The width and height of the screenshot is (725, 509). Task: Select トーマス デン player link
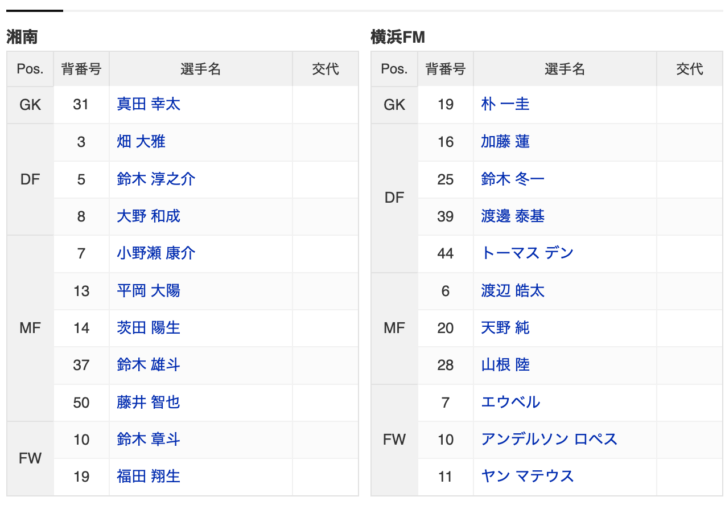pos(527,253)
